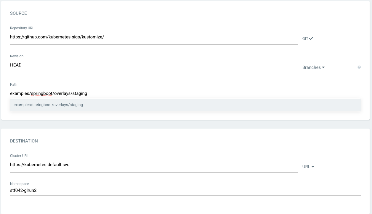
Task: Click the caret arrow next to URL
Action: 313,167
